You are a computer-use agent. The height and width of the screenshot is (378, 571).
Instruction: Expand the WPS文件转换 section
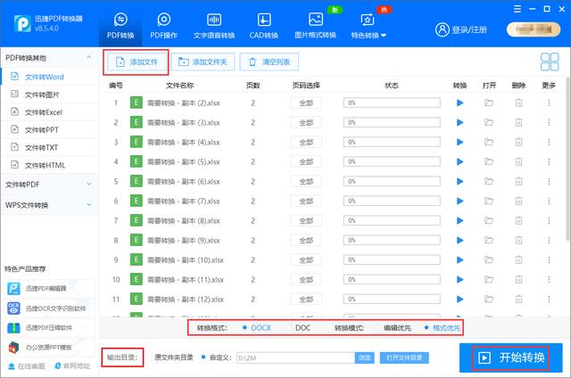pos(49,205)
